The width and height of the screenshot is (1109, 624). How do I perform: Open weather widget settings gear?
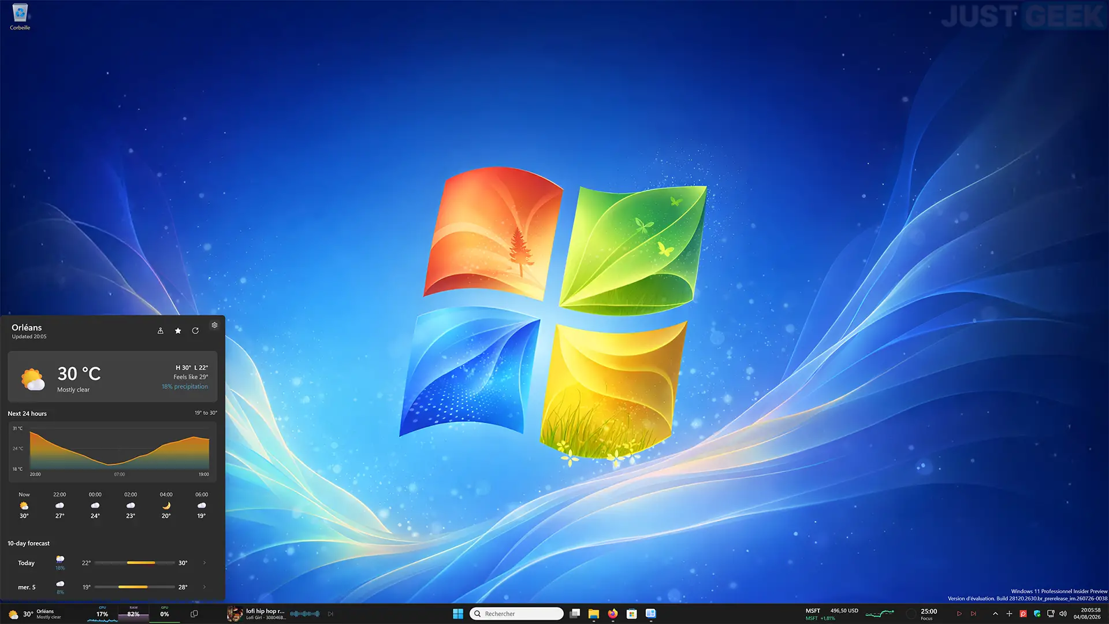[214, 325]
